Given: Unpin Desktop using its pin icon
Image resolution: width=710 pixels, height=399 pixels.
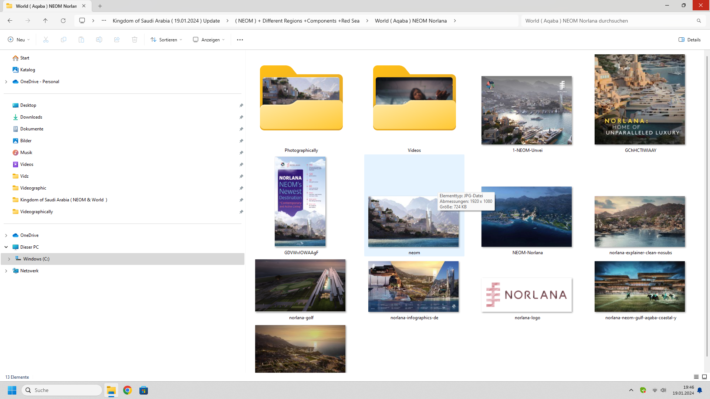Looking at the screenshot, I should [x=241, y=105].
